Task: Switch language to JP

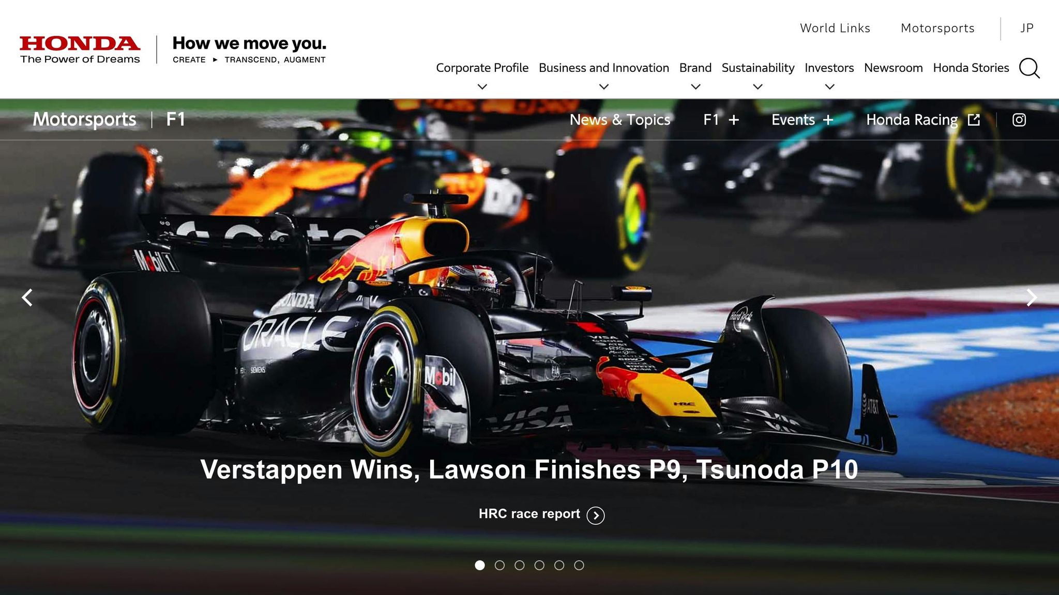Action: pyautogui.click(x=1026, y=28)
